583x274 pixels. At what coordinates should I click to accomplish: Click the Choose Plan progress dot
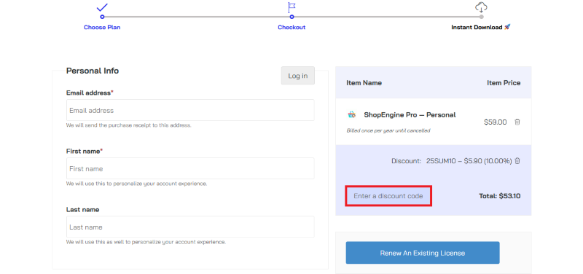pyautogui.click(x=102, y=17)
